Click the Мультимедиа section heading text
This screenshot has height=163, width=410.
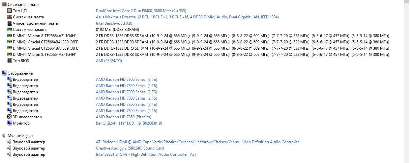[20, 136]
